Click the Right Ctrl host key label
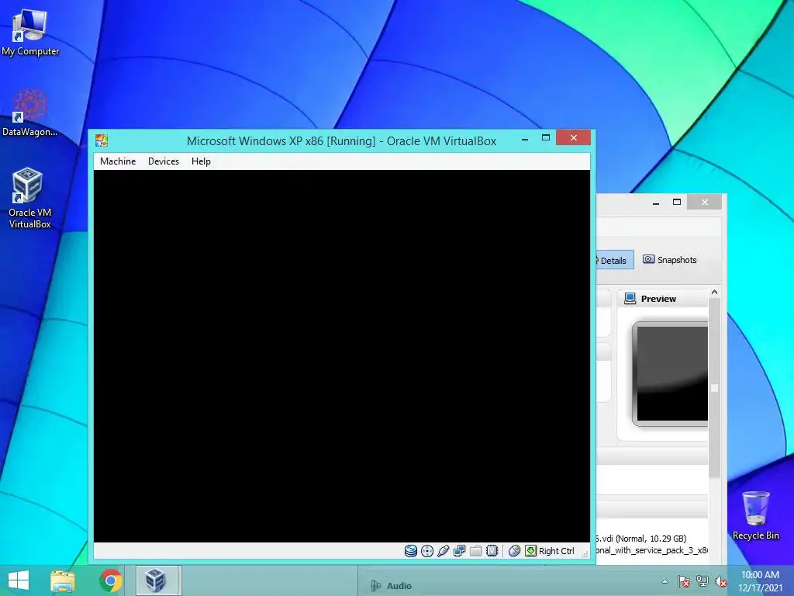 557,551
